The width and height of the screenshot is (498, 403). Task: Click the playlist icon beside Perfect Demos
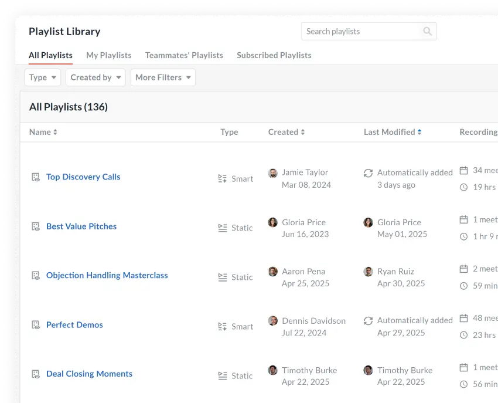pos(36,325)
